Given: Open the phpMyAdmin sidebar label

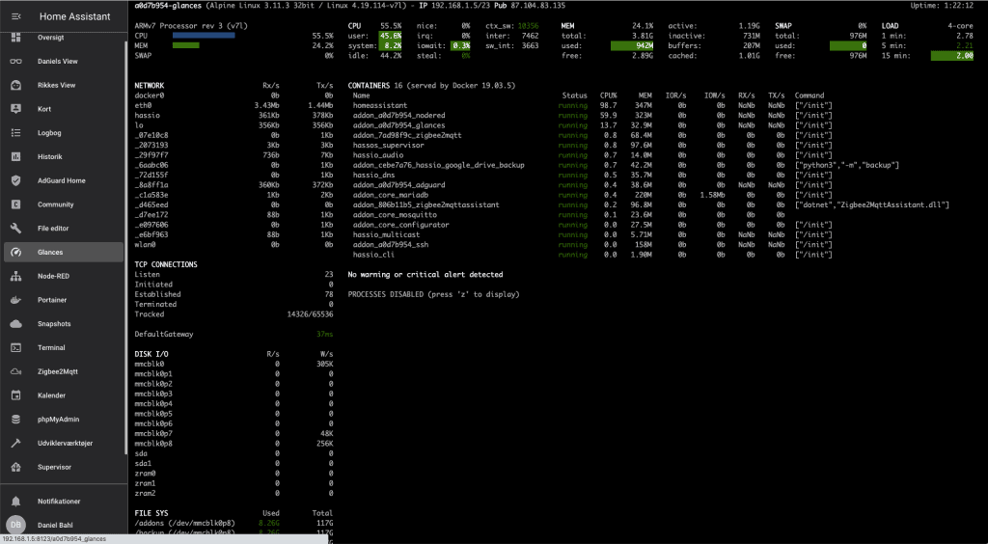Looking at the screenshot, I should (x=58, y=420).
